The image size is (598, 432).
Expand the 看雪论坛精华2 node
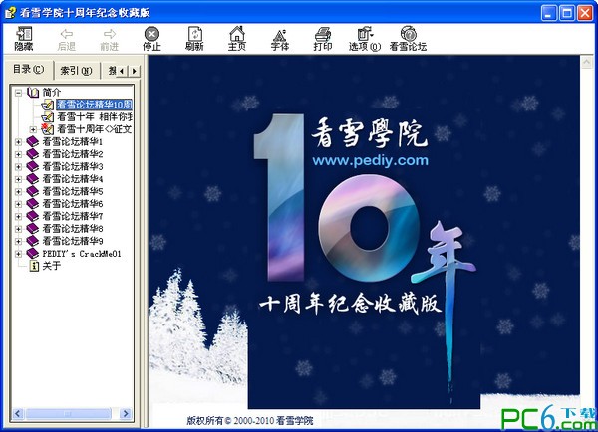click(x=18, y=154)
